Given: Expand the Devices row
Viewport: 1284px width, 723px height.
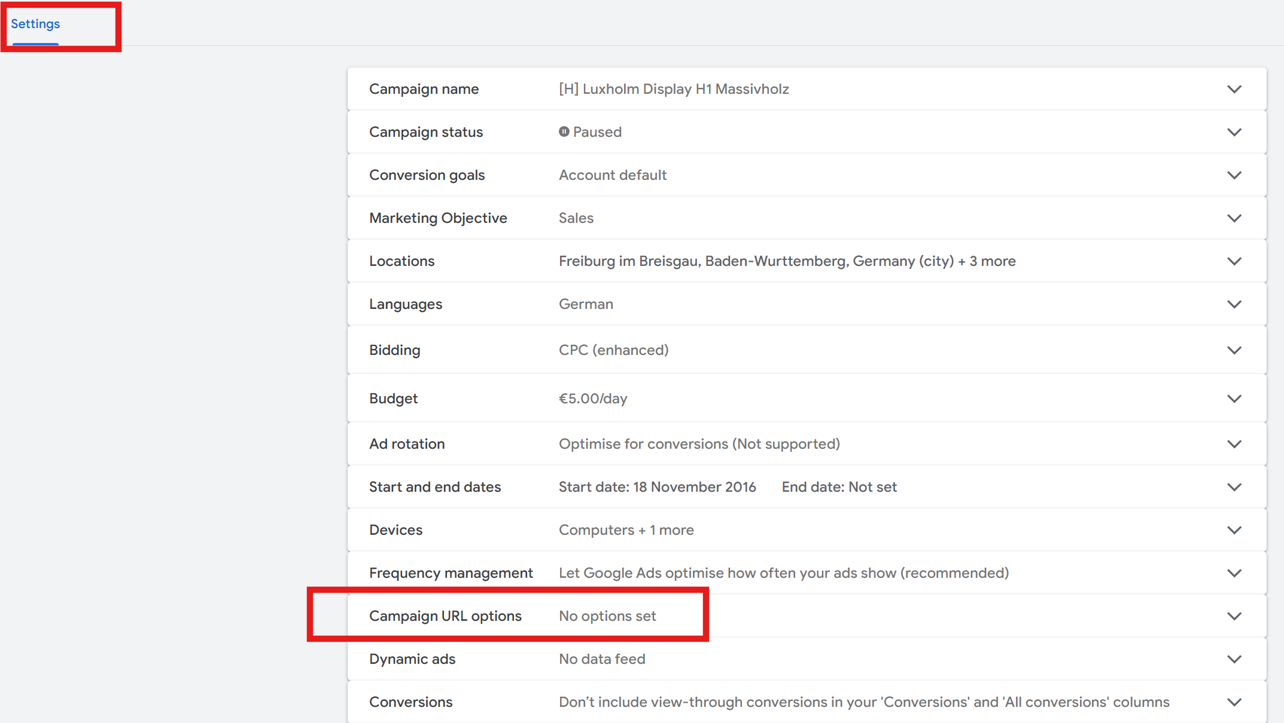Looking at the screenshot, I should click(x=1234, y=529).
